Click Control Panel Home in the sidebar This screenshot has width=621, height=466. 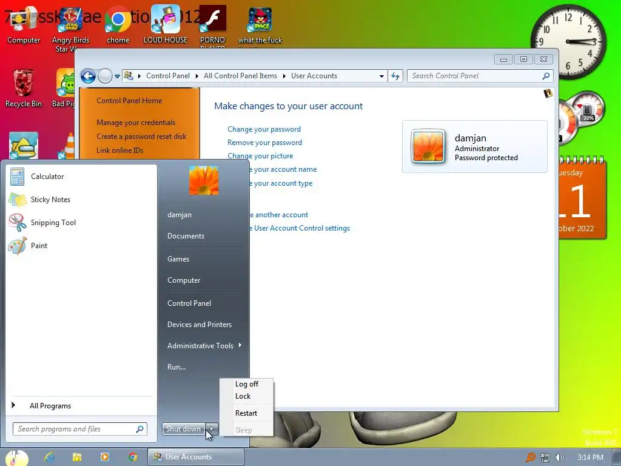[x=129, y=101]
